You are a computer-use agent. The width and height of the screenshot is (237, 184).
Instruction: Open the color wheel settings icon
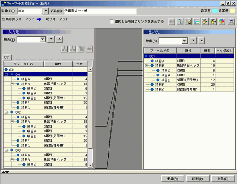[222, 22]
